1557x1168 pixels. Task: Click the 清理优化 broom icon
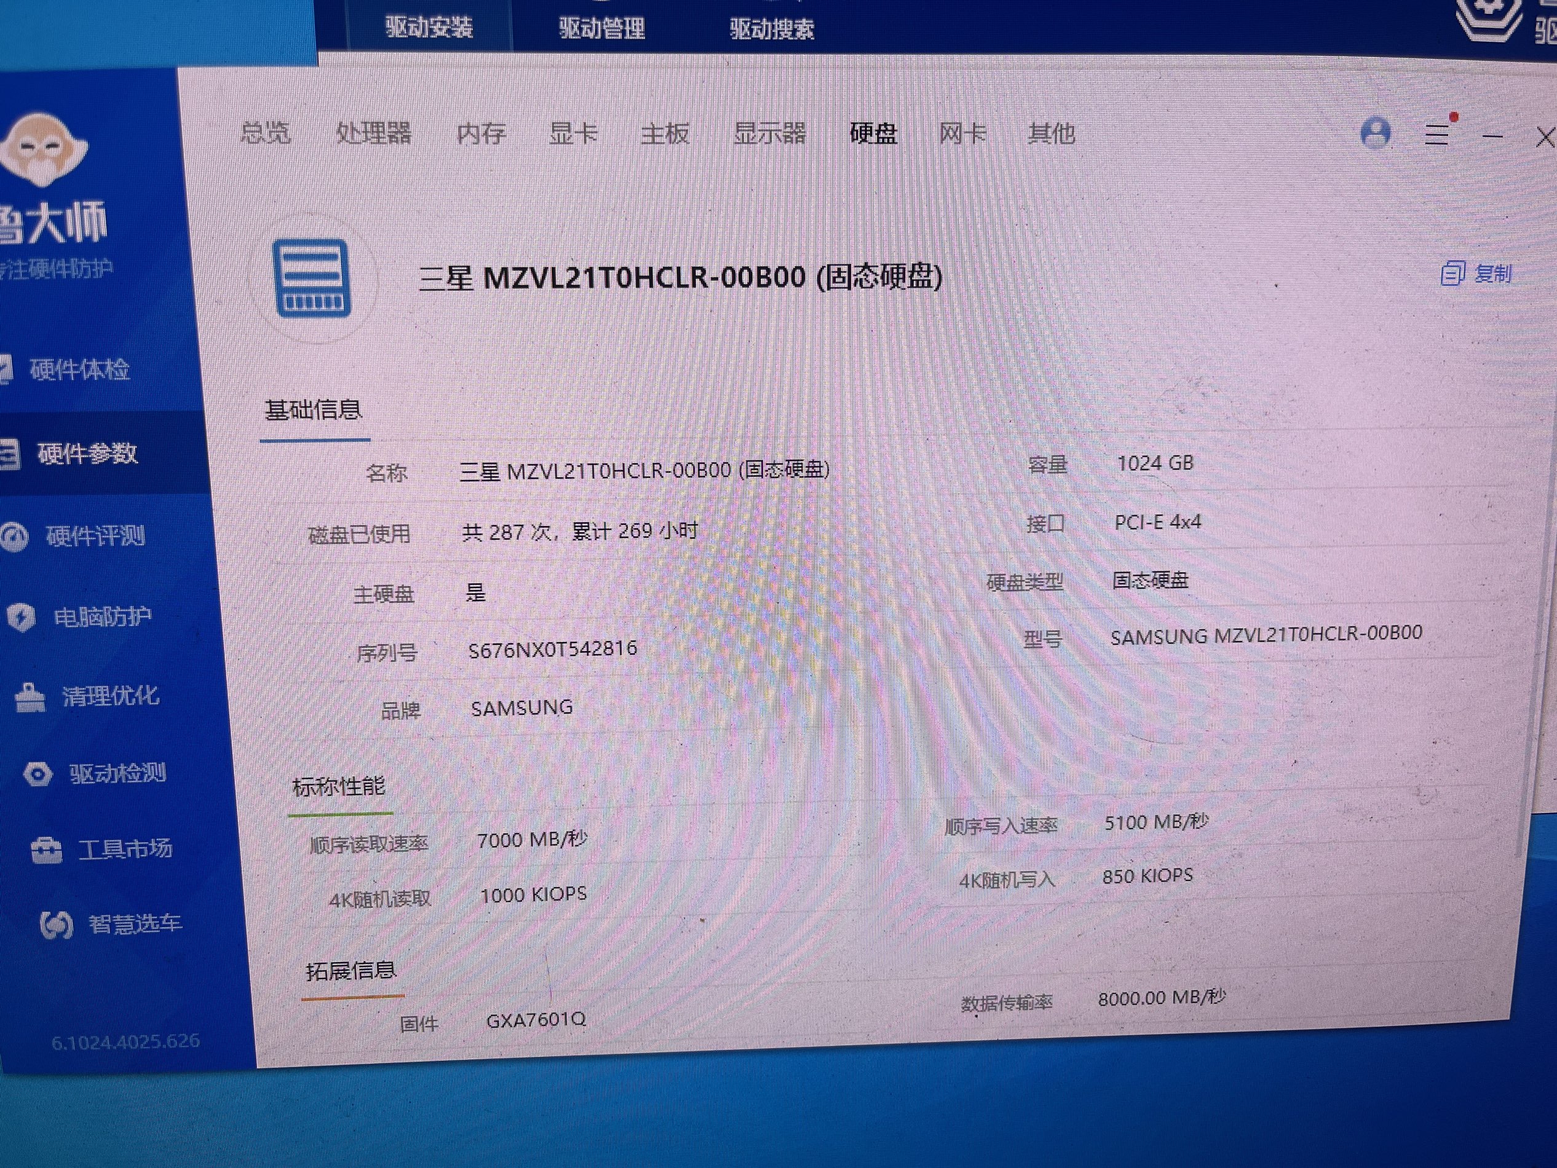(30, 696)
